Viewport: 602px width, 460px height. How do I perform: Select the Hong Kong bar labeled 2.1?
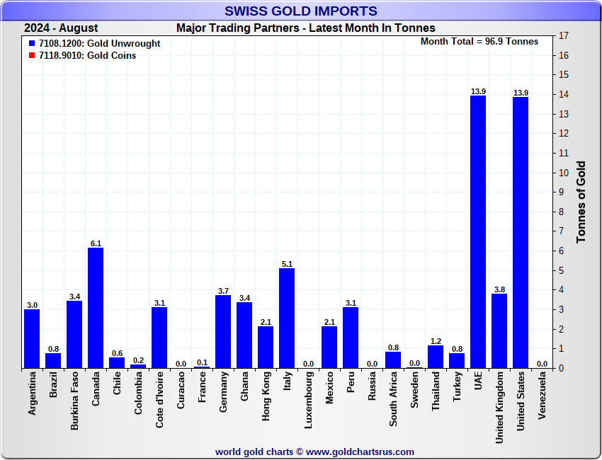(266, 347)
